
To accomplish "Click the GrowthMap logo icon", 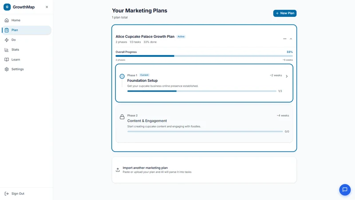I will point(7,7).
